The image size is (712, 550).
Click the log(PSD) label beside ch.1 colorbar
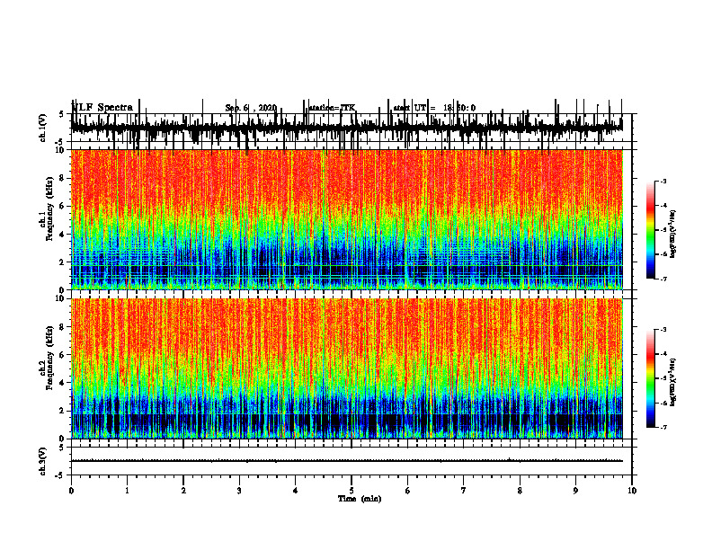point(673,235)
